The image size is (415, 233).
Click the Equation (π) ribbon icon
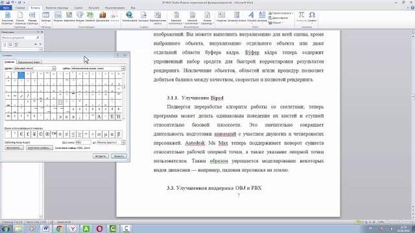click(301, 17)
